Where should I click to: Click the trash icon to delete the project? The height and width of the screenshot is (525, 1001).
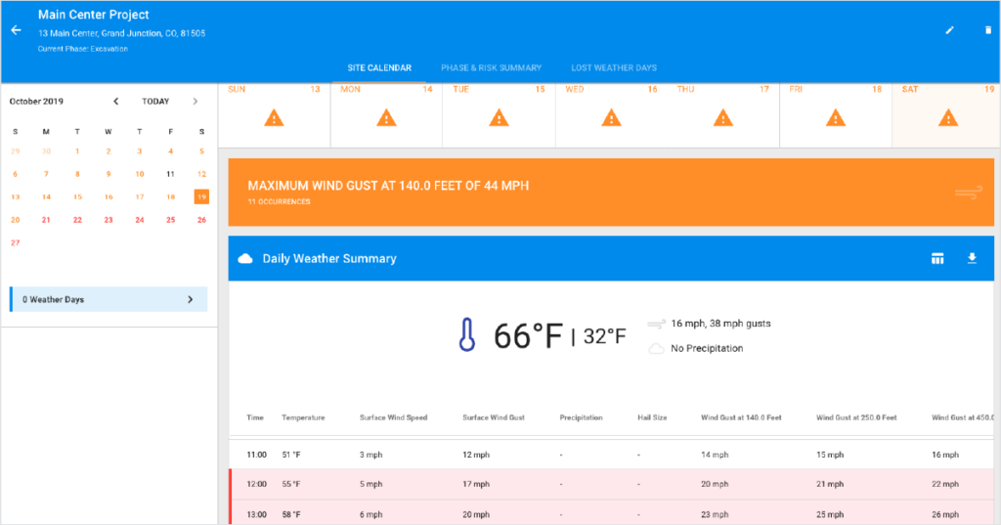[987, 30]
